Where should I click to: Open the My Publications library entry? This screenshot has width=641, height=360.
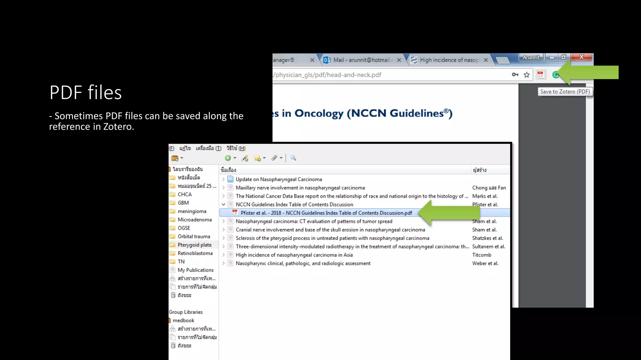point(195,270)
